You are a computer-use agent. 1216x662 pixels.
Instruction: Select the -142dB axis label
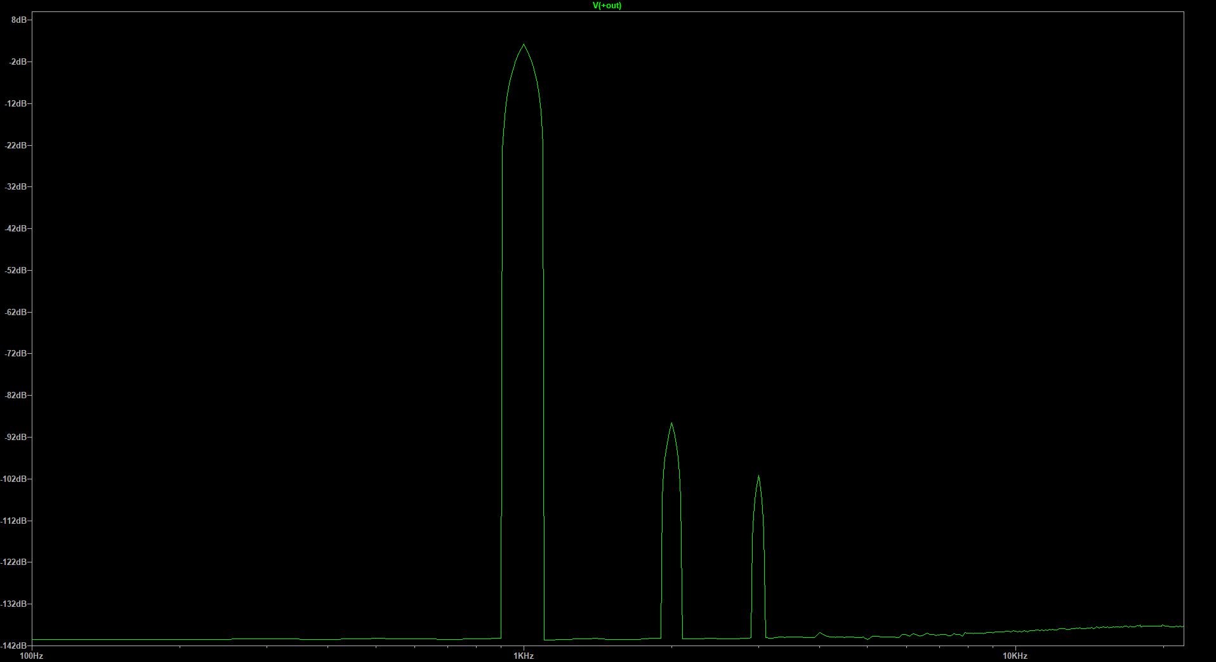point(14,646)
